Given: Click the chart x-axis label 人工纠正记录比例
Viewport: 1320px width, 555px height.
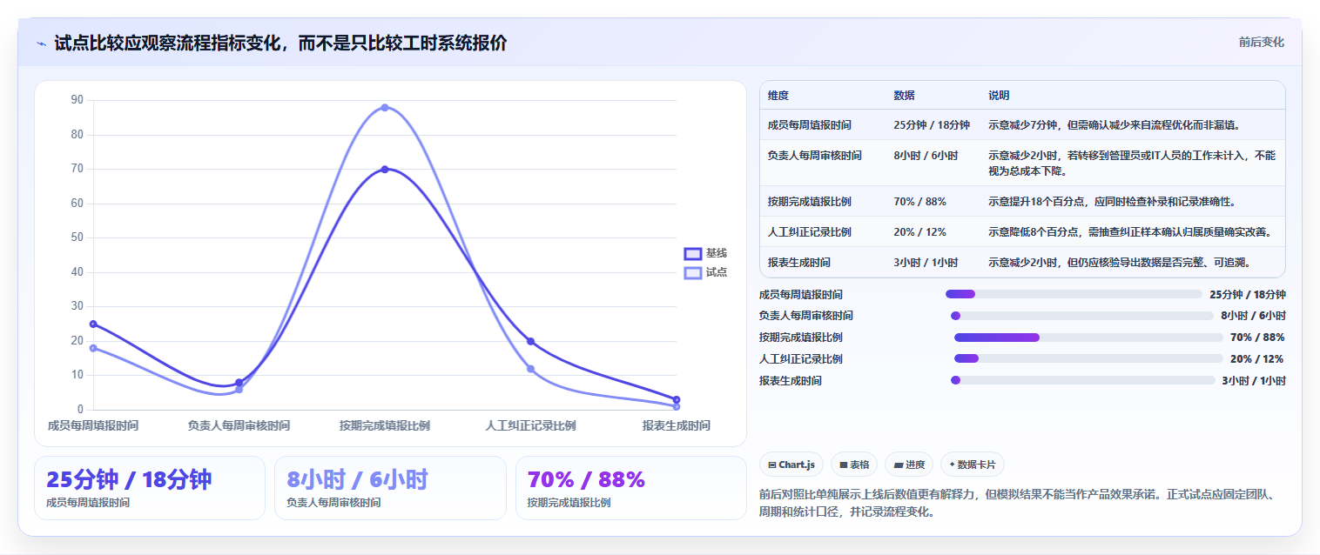Looking at the screenshot, I should 530,425.
